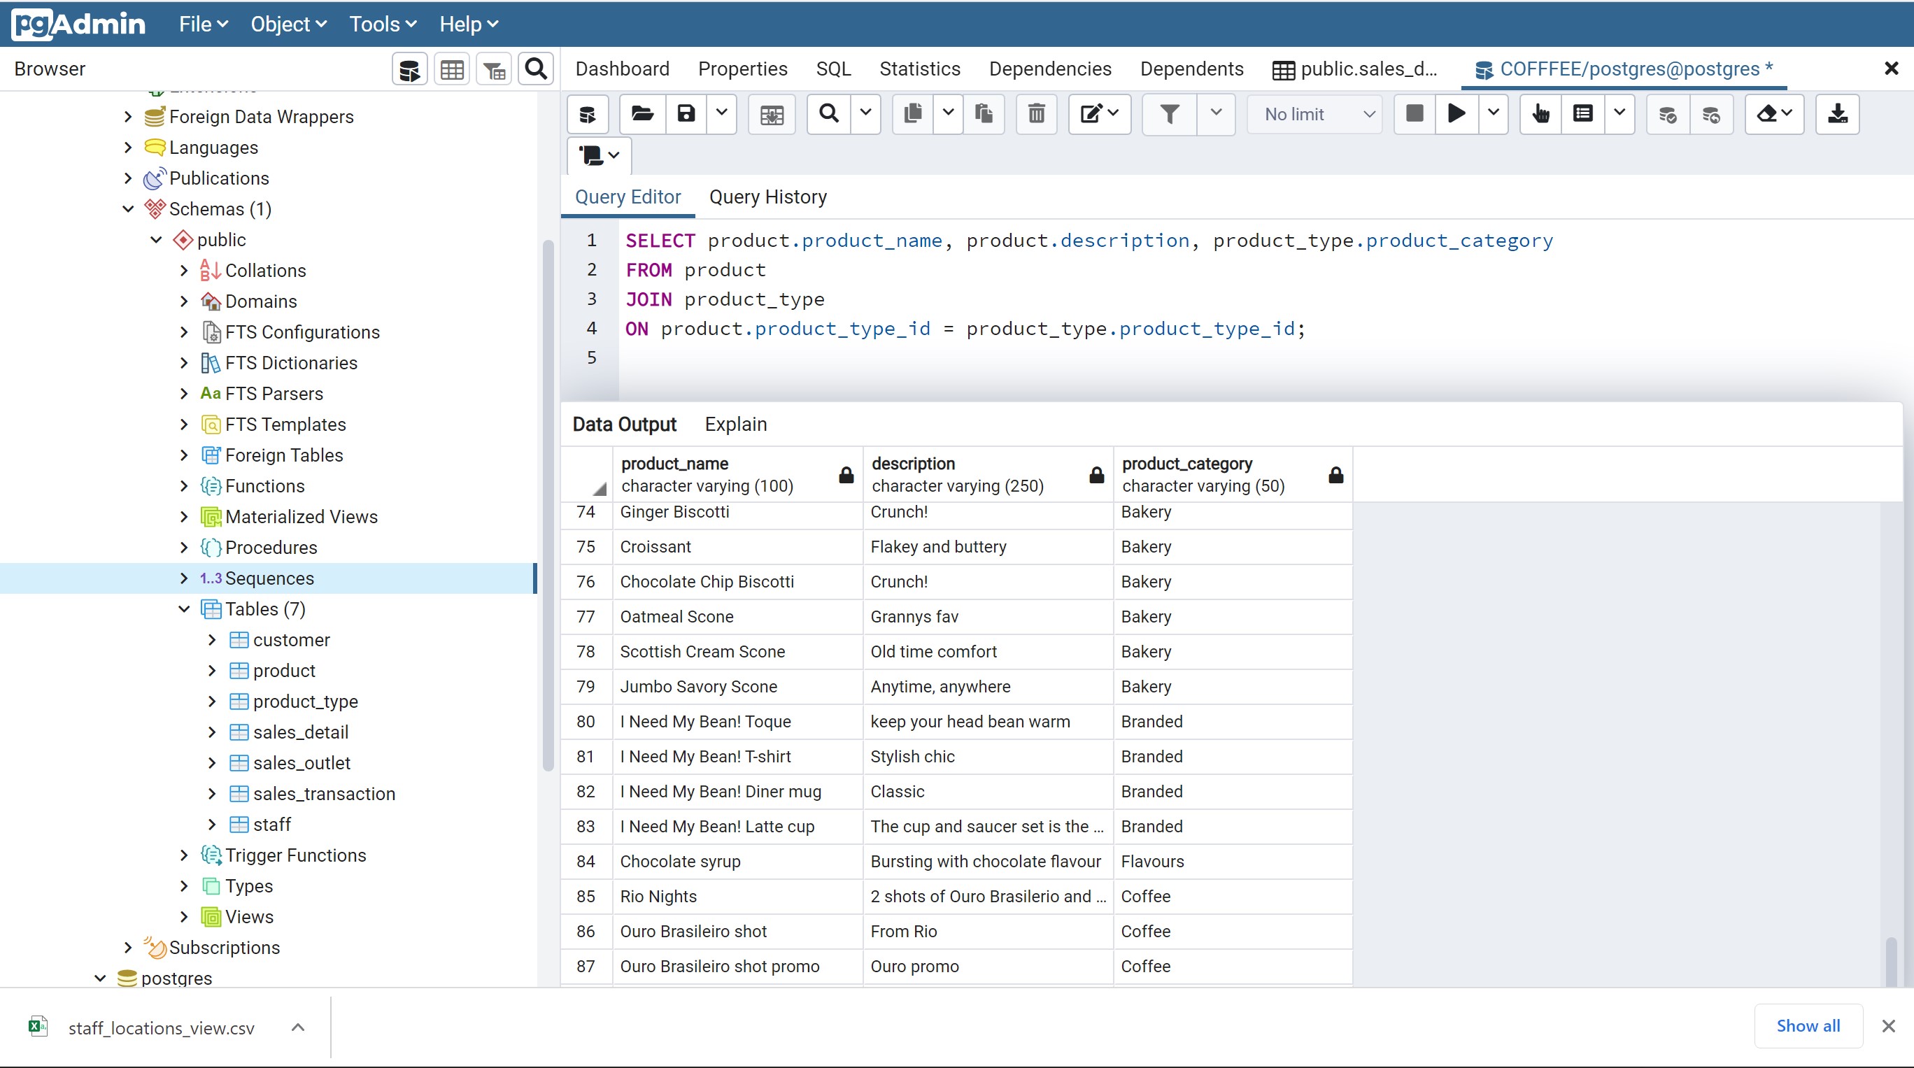Open the No limit rows dropdown

(x=1314, y=113)
